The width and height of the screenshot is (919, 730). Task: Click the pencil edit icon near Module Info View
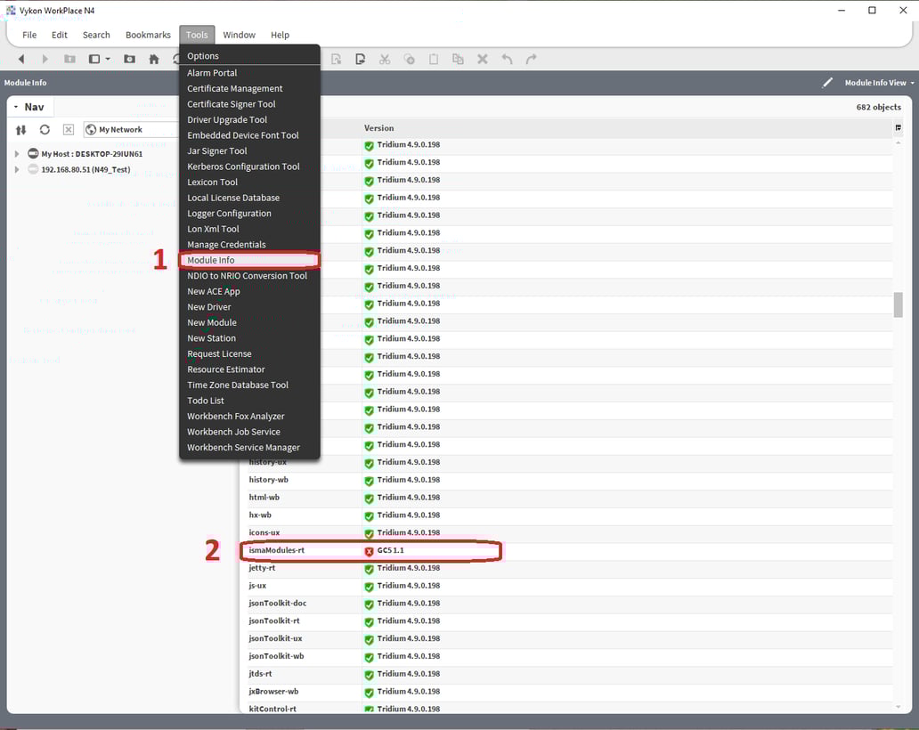click(826, 82)
